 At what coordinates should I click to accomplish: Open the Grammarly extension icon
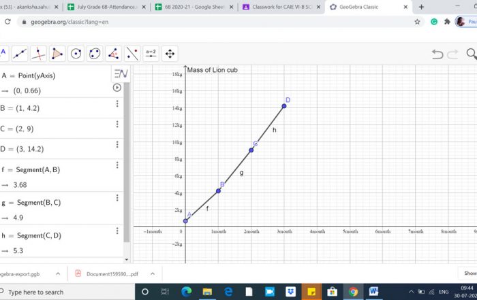tap(434, 22)
